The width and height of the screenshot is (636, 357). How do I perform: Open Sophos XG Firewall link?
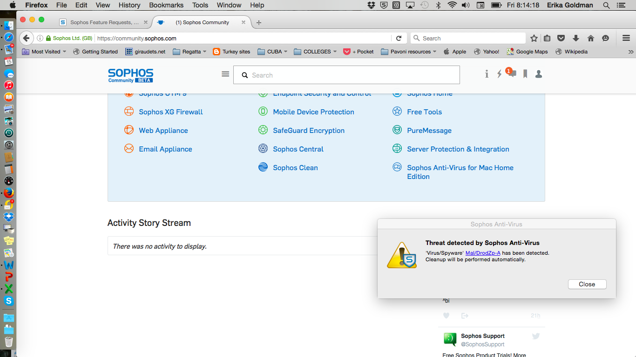tap(171, 112)
